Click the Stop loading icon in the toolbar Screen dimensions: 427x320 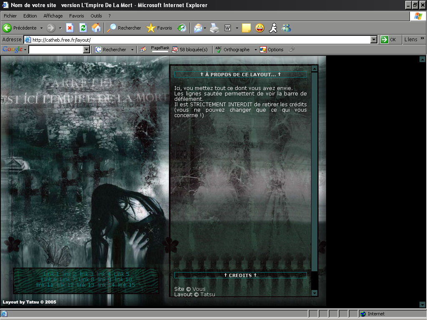70,28
